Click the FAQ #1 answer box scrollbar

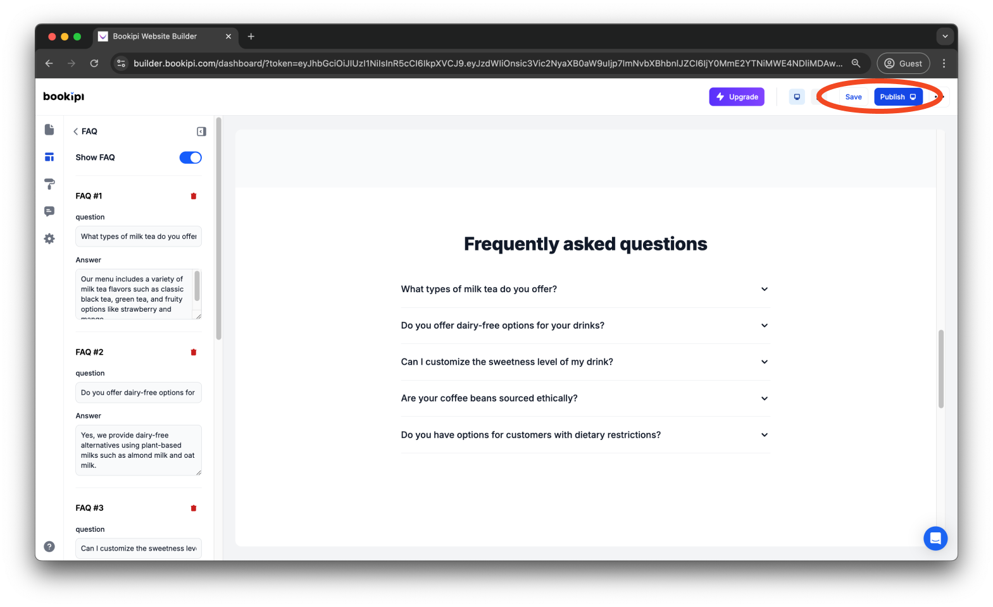pos(197,286)
